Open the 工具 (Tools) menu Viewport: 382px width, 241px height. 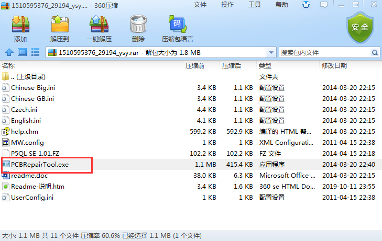point(255,4)
